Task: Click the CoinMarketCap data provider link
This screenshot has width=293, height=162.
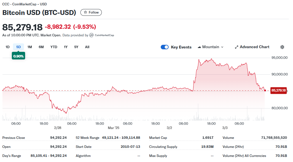Action: click(102, 35)
